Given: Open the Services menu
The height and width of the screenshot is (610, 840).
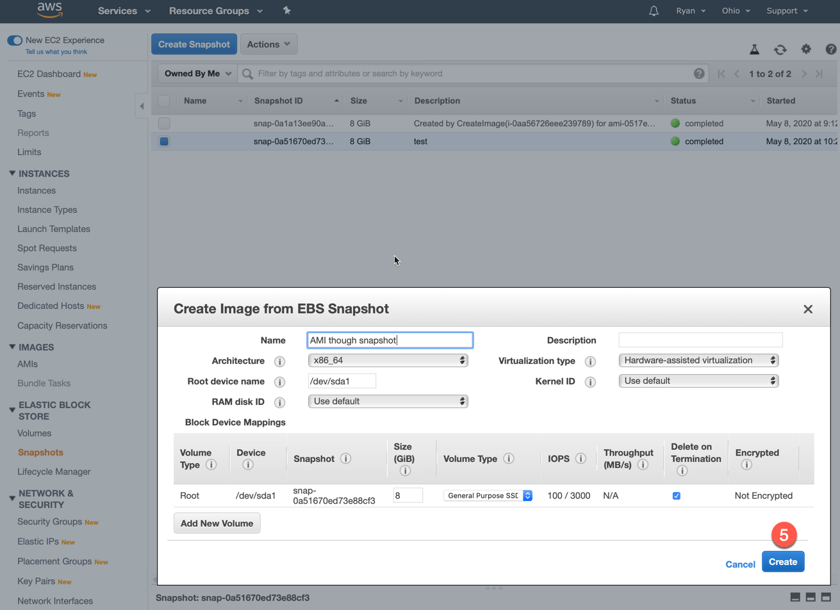Looking at the screenshot, I should tap(124, 11).
